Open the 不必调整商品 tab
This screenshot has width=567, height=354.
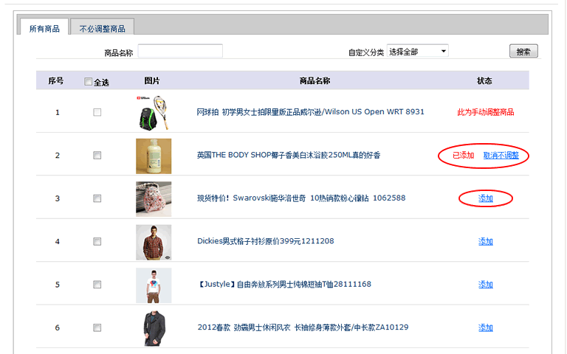tap(102, 28)
